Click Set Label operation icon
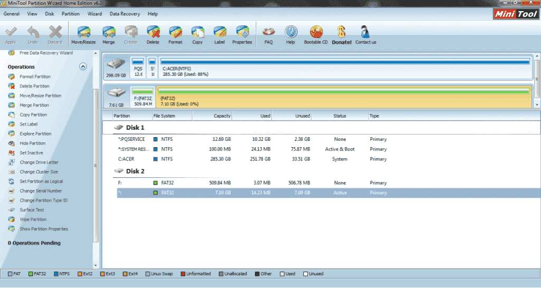The width and height of the screenshot is (541, 288). [12, 124]
